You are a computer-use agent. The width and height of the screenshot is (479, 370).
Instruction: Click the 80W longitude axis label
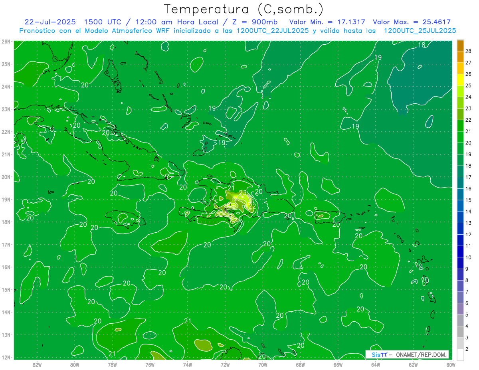[x=75, y=364]
